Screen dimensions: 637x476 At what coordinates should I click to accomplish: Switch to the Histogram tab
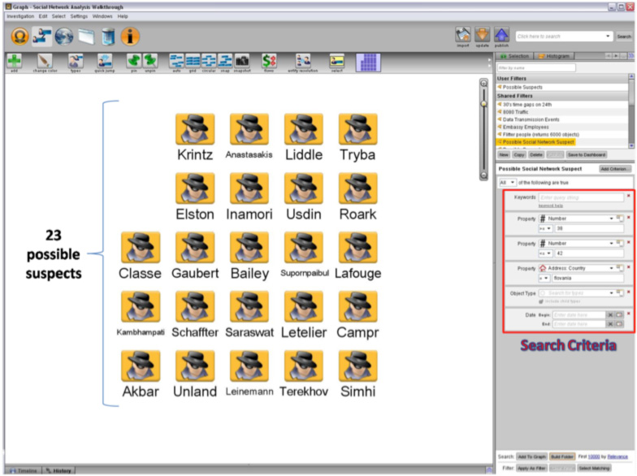tap(554, 56)
